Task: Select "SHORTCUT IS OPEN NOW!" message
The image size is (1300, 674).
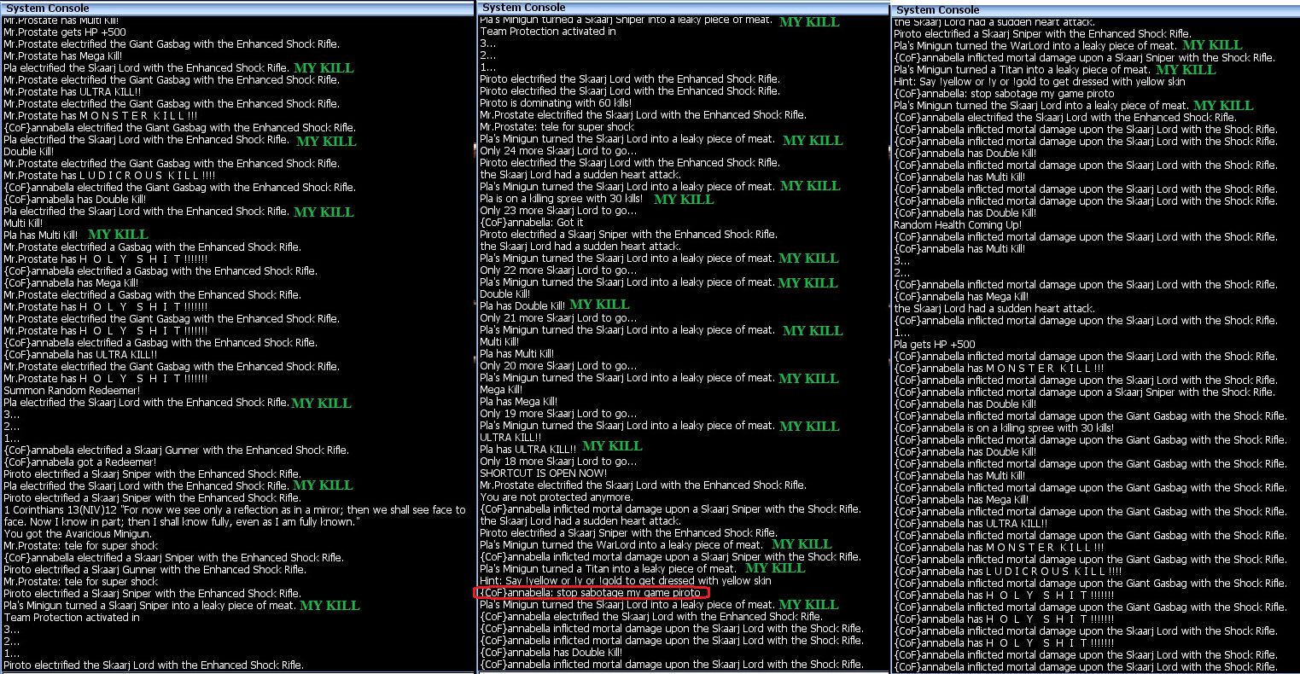Action: [544, 473]
